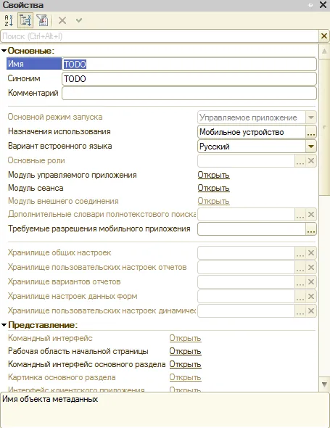Clear Хранилище общих настроек field
330x428 pixels.
[311, 253]
